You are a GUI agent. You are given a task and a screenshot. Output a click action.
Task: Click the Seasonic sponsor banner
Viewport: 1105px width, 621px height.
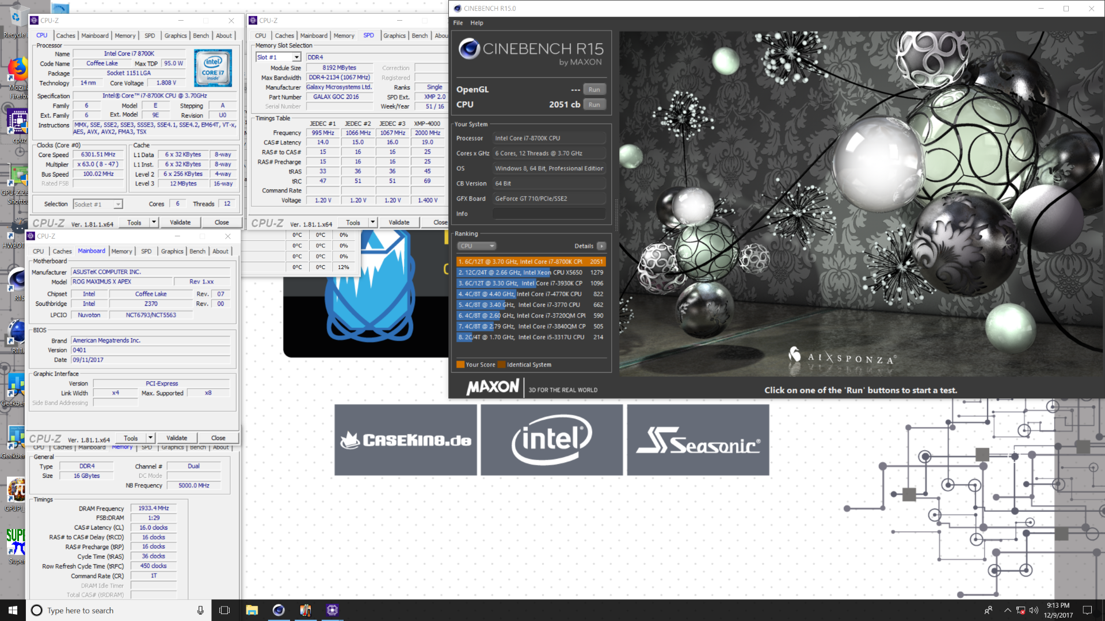tap(698, 440)
